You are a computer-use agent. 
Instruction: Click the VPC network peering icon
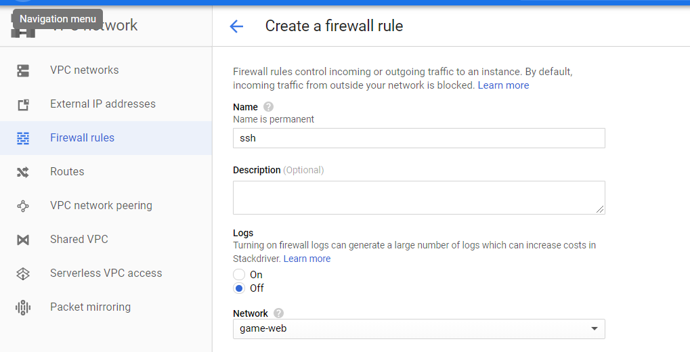click(x=23, y=206)
